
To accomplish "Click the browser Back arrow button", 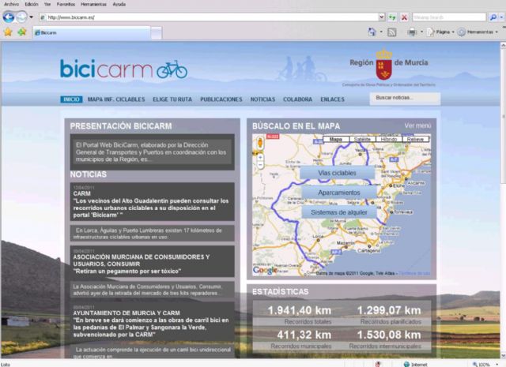I will click(9, 17).
